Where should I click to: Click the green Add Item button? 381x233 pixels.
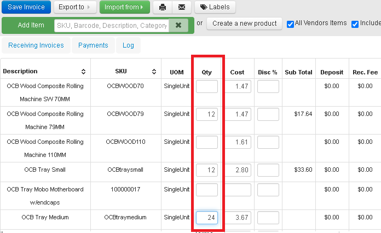point(31,25)
